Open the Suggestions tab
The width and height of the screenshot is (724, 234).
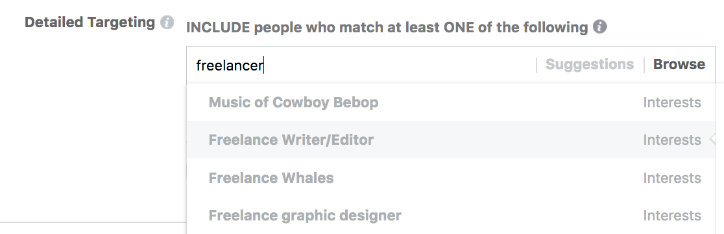[590, 65]
